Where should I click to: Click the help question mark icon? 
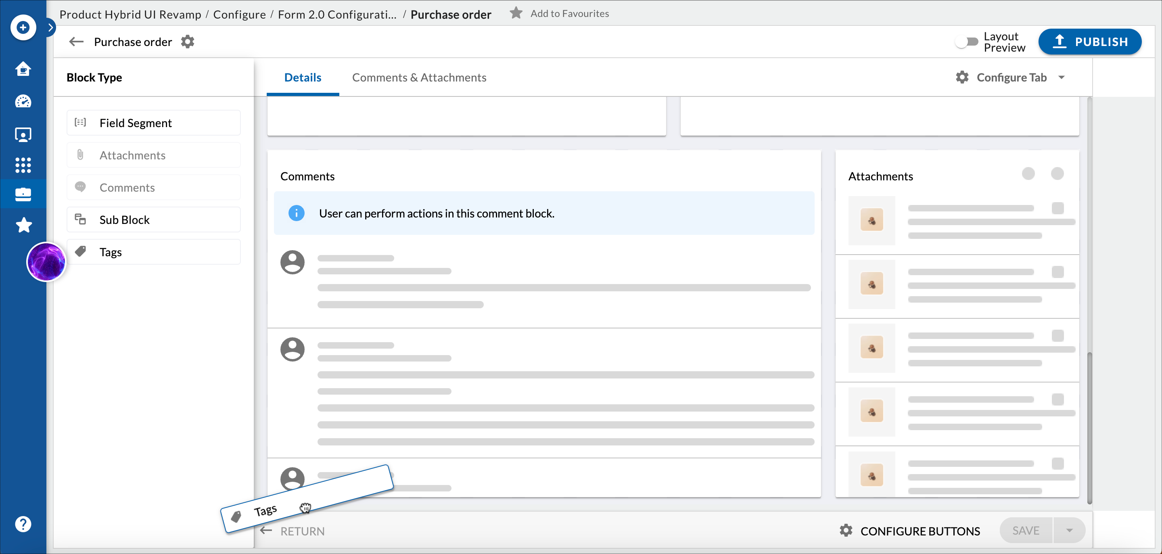pyautogui.click(x=23, y=523)
